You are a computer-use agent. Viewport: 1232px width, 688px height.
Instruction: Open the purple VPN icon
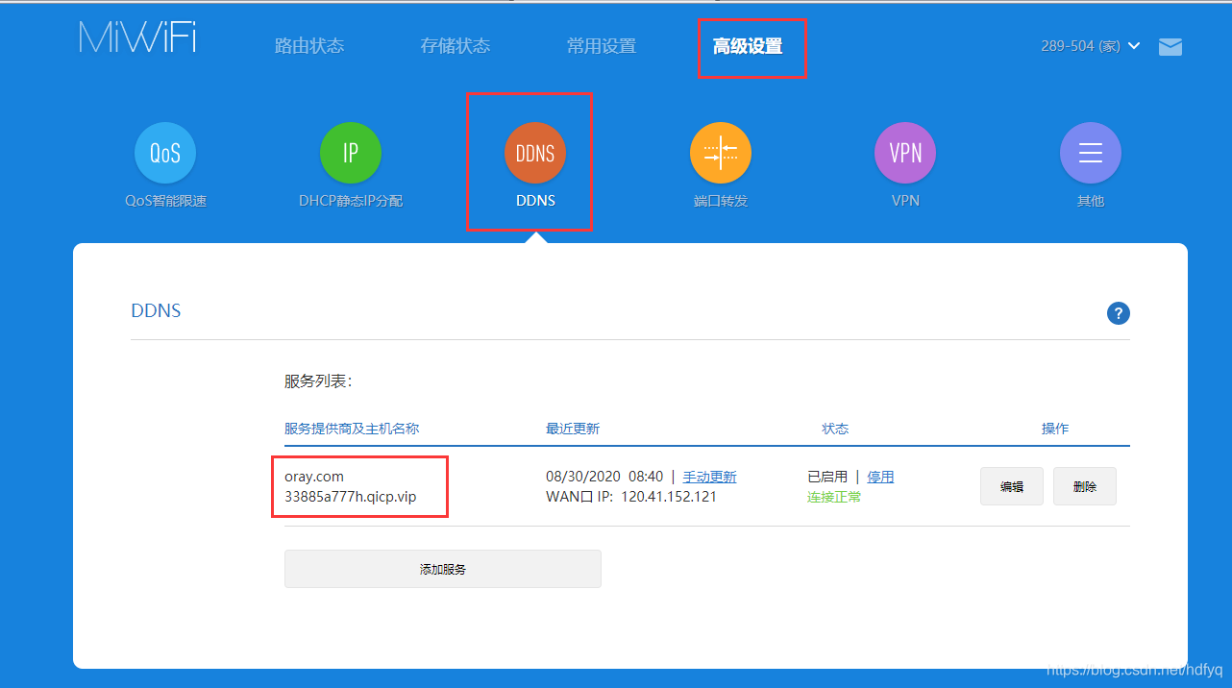pos(905,153)
